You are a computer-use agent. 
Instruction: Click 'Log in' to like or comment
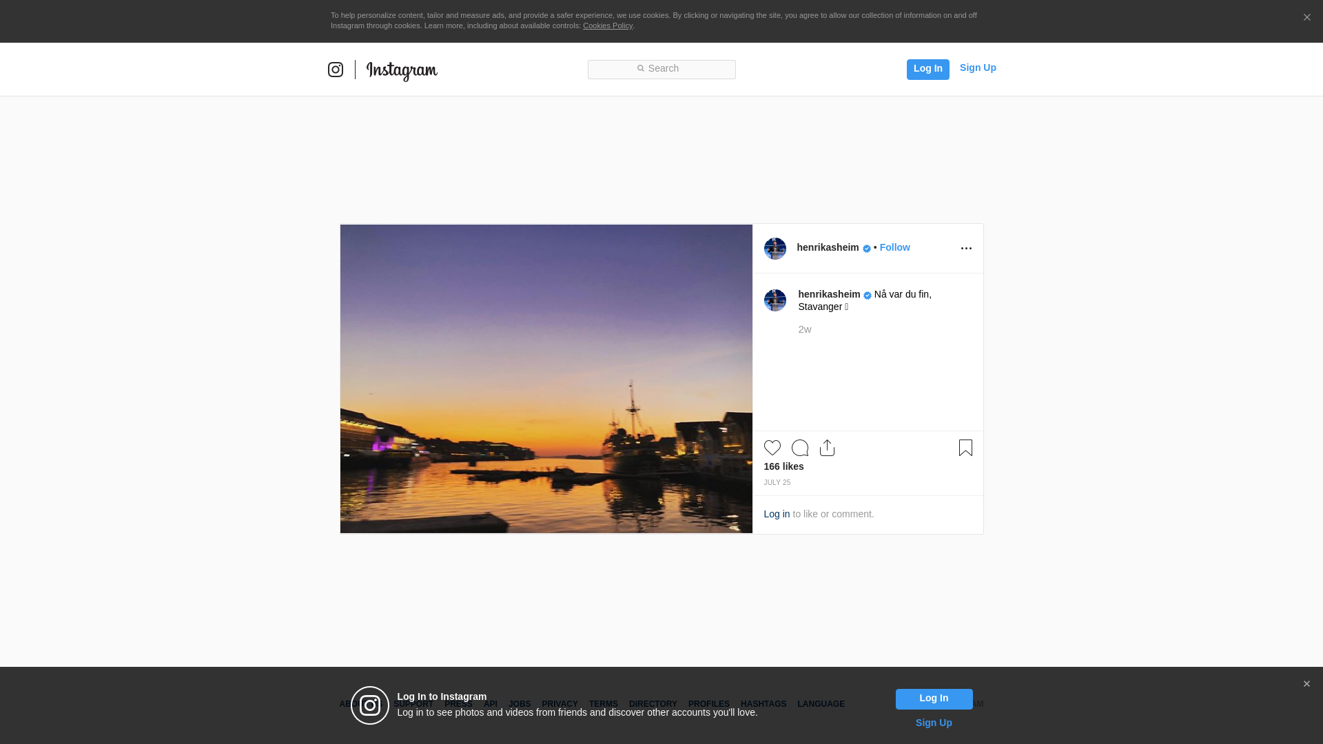777,514
